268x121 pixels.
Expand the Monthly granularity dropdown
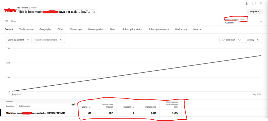point(253,40)
